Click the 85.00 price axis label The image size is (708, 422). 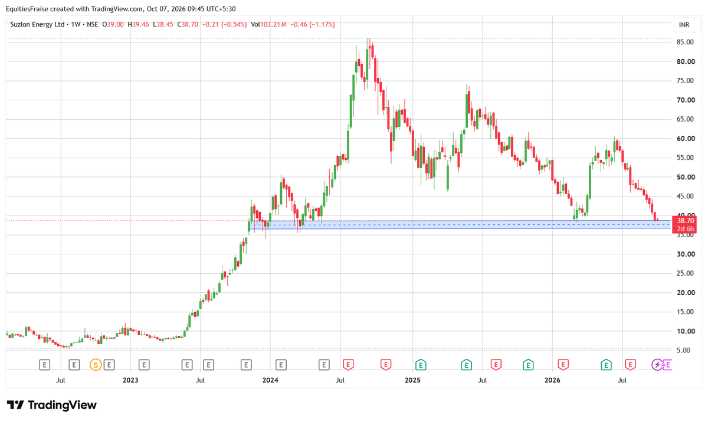[x=684, y=42]
